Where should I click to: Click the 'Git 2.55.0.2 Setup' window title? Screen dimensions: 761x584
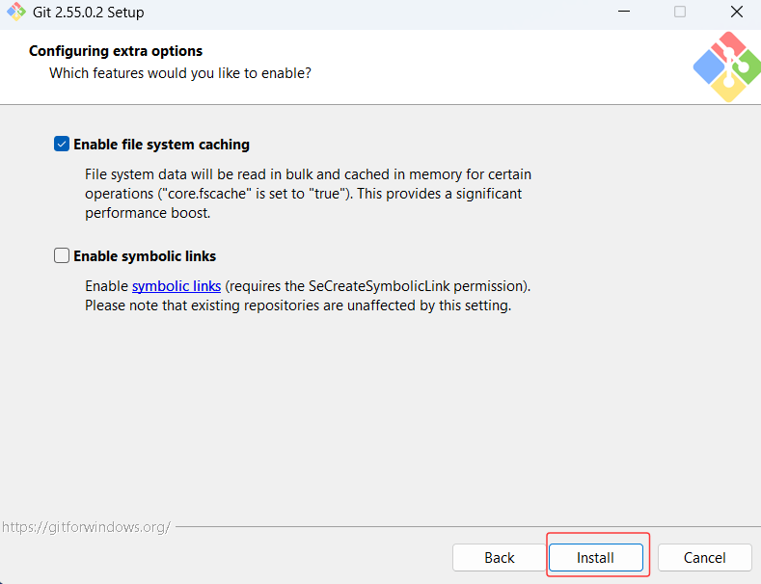[x=89, y=13]
